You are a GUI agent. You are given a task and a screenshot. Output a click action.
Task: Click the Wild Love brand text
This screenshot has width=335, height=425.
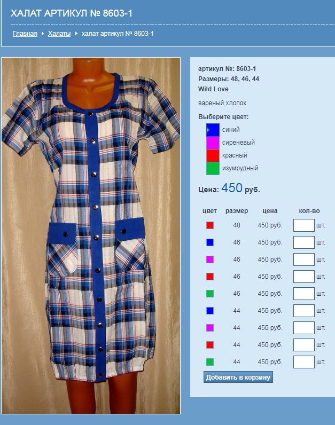click(x=213, y=89)
